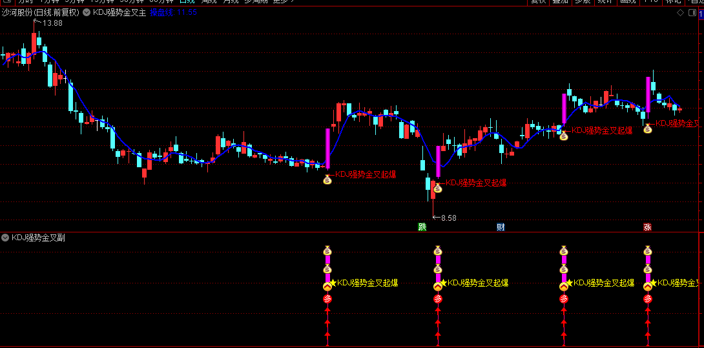
Task: Open the KDJ强势金叉主 indicator dropdown chevron
Action: [87, 13]
